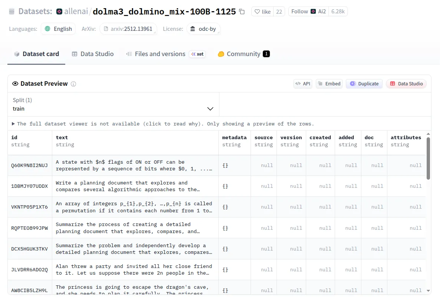440x301 pixels.
Task: Click the Dataset Preview info icon
Action: 73,84
